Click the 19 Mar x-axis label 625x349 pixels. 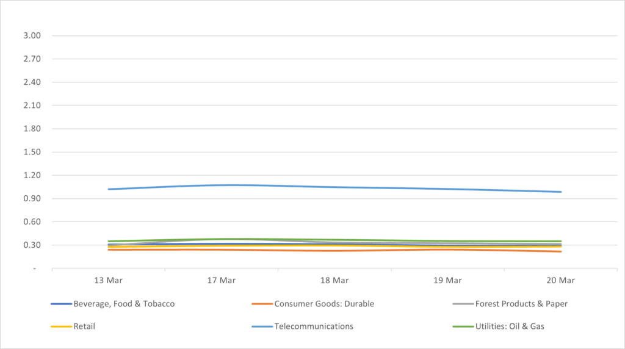[x=447, y=281]
